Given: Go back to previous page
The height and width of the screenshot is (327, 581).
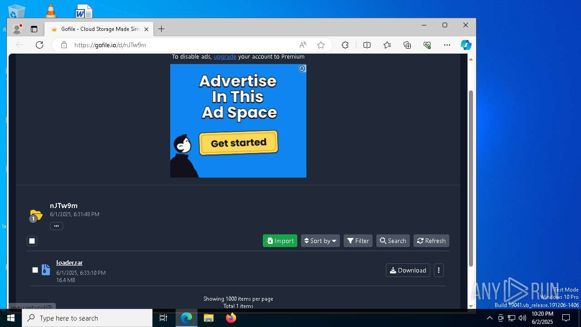Looking at the screenshot, I should 20,45.
